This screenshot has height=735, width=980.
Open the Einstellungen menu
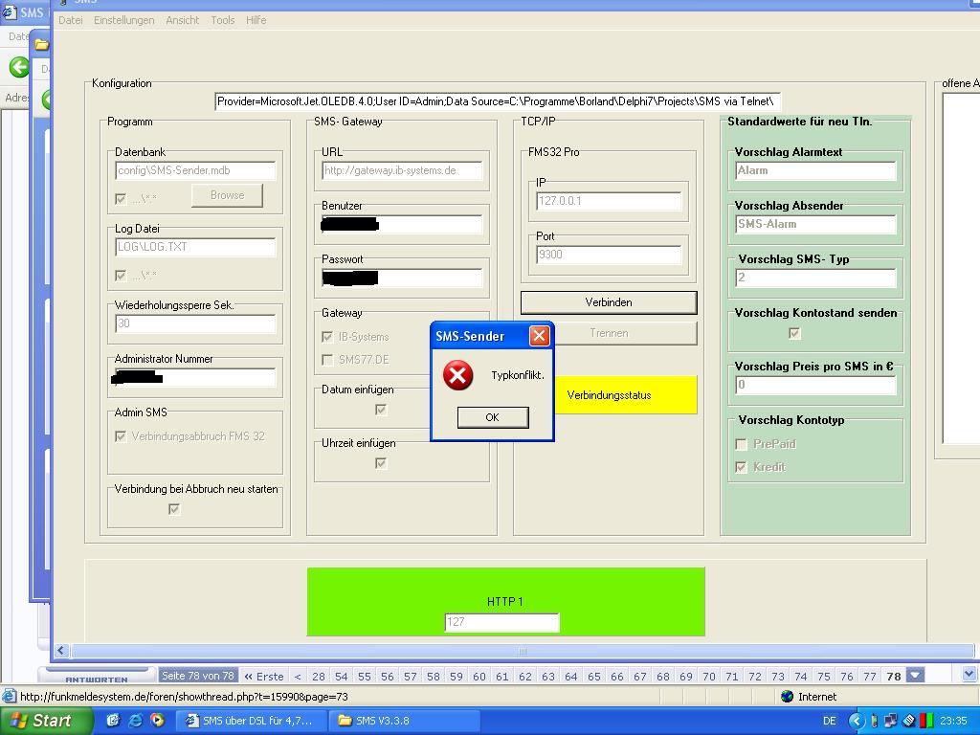pos(123,20)
